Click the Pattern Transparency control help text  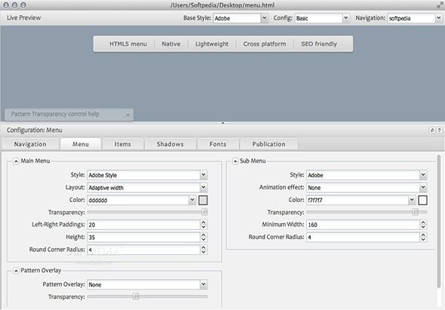[55, 114]
